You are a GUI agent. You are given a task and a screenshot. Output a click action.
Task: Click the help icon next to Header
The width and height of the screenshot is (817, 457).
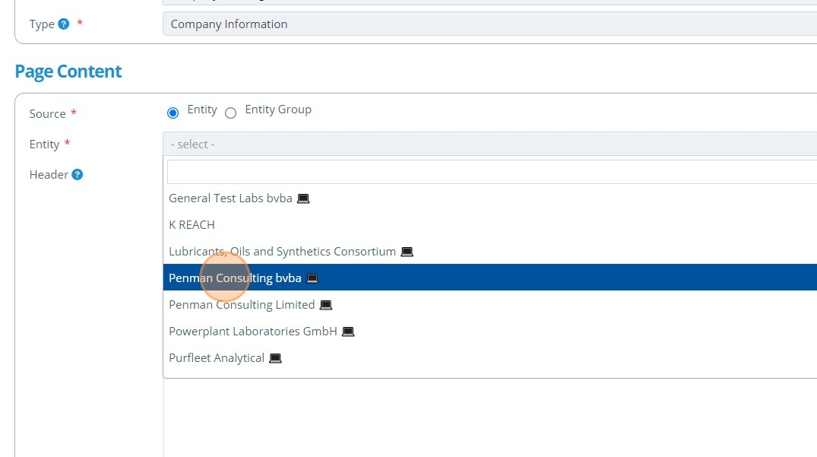click(77, 175)
